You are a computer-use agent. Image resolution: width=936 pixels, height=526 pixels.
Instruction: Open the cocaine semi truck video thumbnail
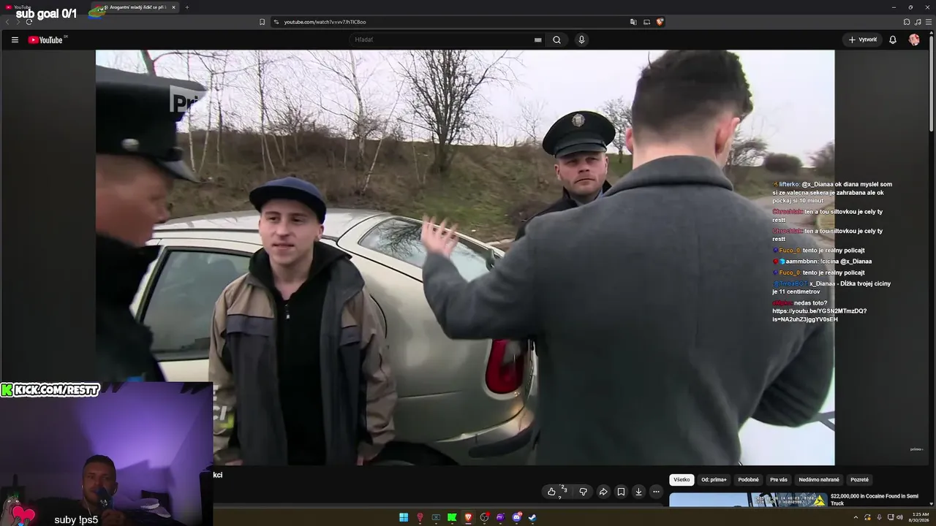pos(748,500)
